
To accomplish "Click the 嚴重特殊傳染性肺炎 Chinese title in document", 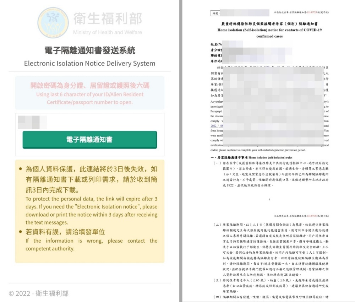I will pyautogui.click(x=269, y=23).
